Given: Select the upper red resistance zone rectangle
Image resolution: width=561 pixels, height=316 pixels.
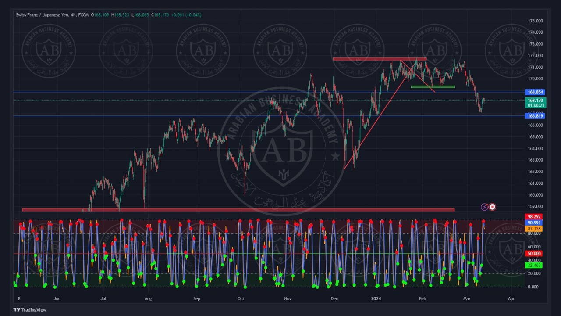Looking at the screenshot, I should coord(380,59).
